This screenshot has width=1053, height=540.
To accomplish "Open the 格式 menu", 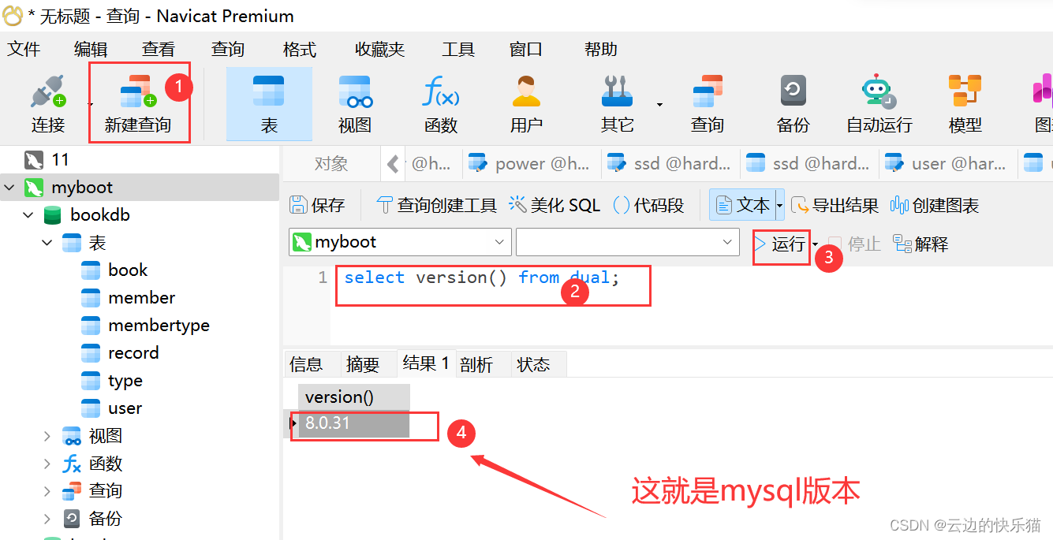I will (300, 50).
